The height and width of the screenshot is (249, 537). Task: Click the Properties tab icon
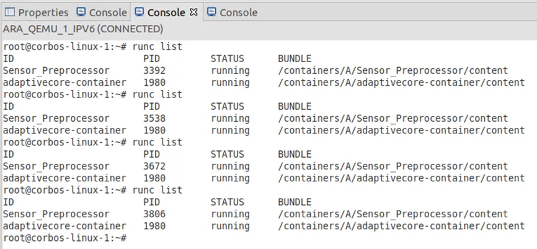(10, 12)
